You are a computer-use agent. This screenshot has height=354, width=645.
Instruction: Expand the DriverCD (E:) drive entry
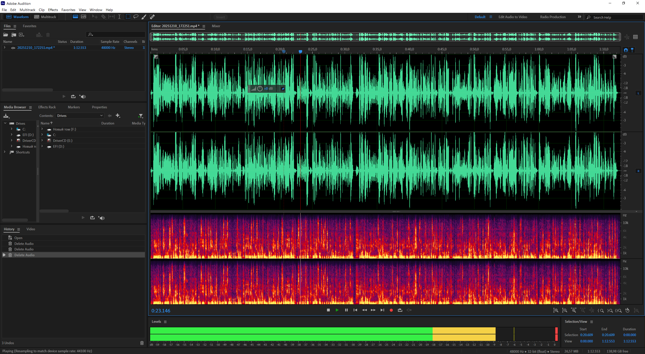pos(42,141)
